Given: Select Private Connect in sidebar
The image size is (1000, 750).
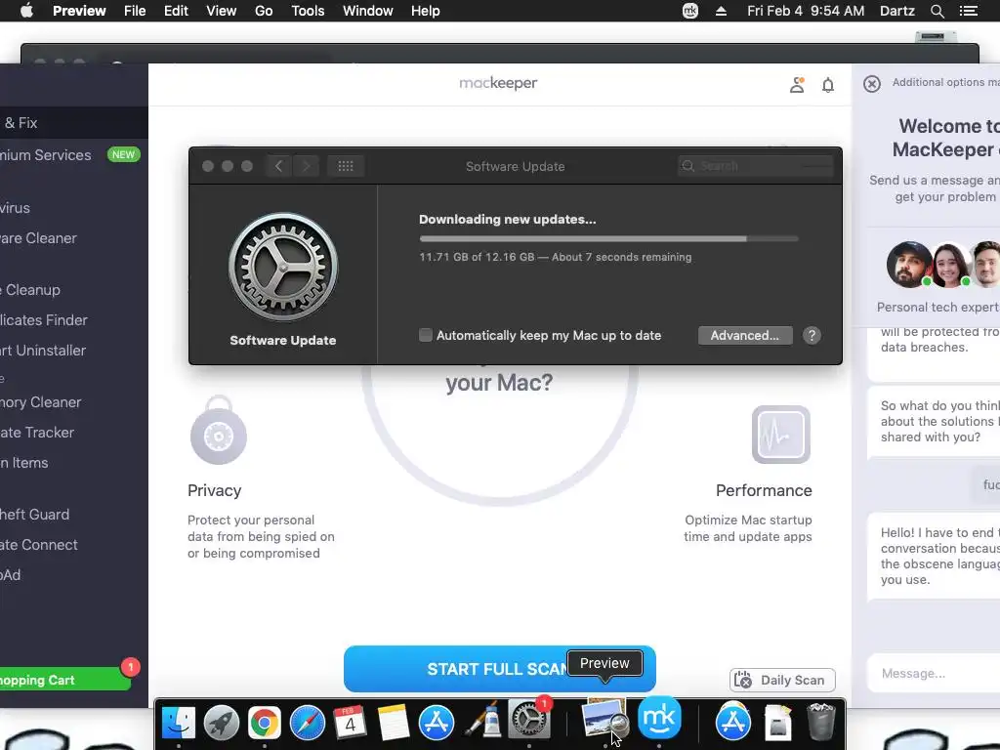Looking at the screenshot, I should click(74, 545).
